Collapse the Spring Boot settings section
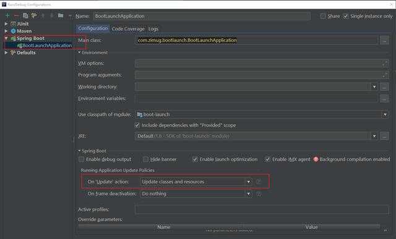The width and height of the screenshot is (396, 239). [x=79, y=151]
